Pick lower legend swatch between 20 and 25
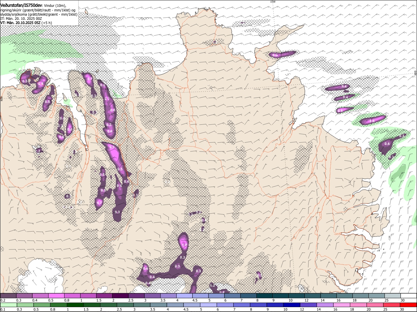This screenshot has height=312, width=417. [x=376, y=305]
